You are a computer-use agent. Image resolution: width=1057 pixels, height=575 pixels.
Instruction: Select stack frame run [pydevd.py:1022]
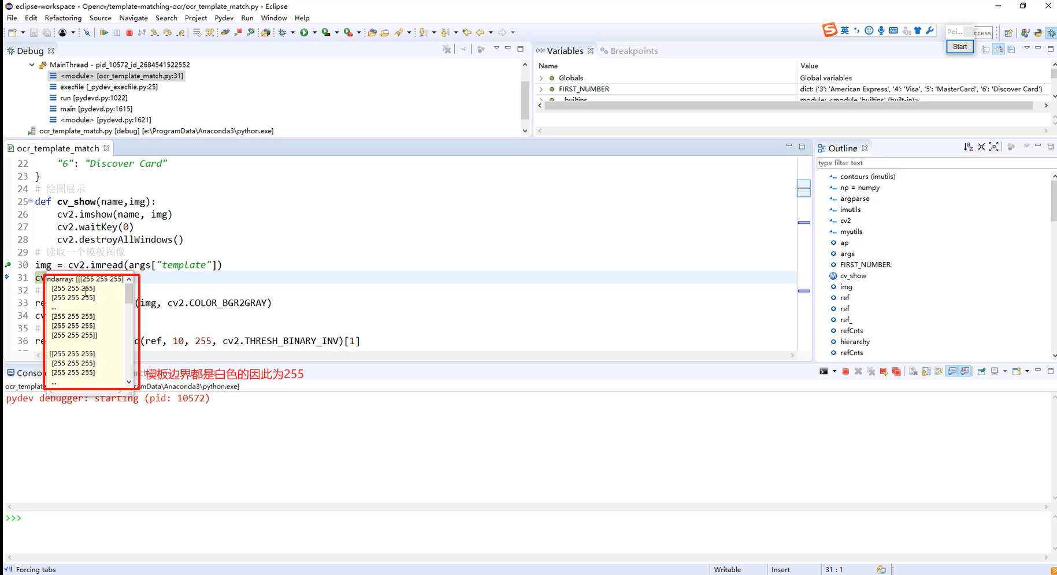click(x=94, y=98)
